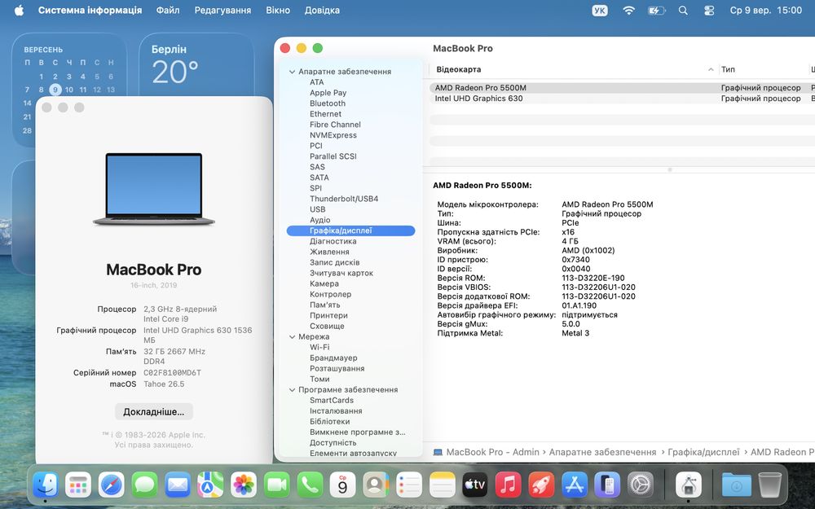Click the System Information icon in Dock
Screen dimensions: 815x509
click(x=689, y=485)
